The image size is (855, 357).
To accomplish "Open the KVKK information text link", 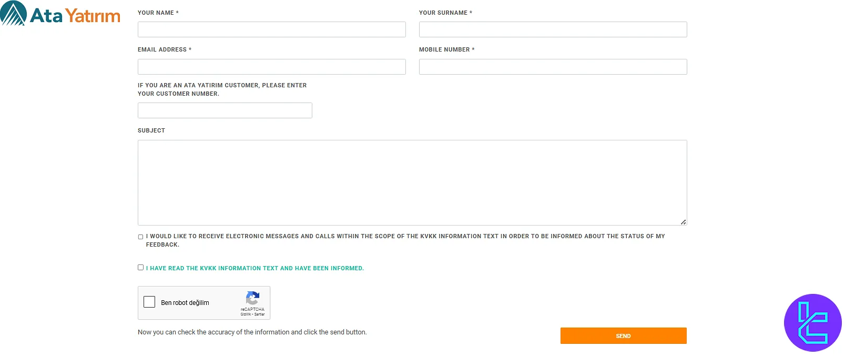I will coord(253,268).
